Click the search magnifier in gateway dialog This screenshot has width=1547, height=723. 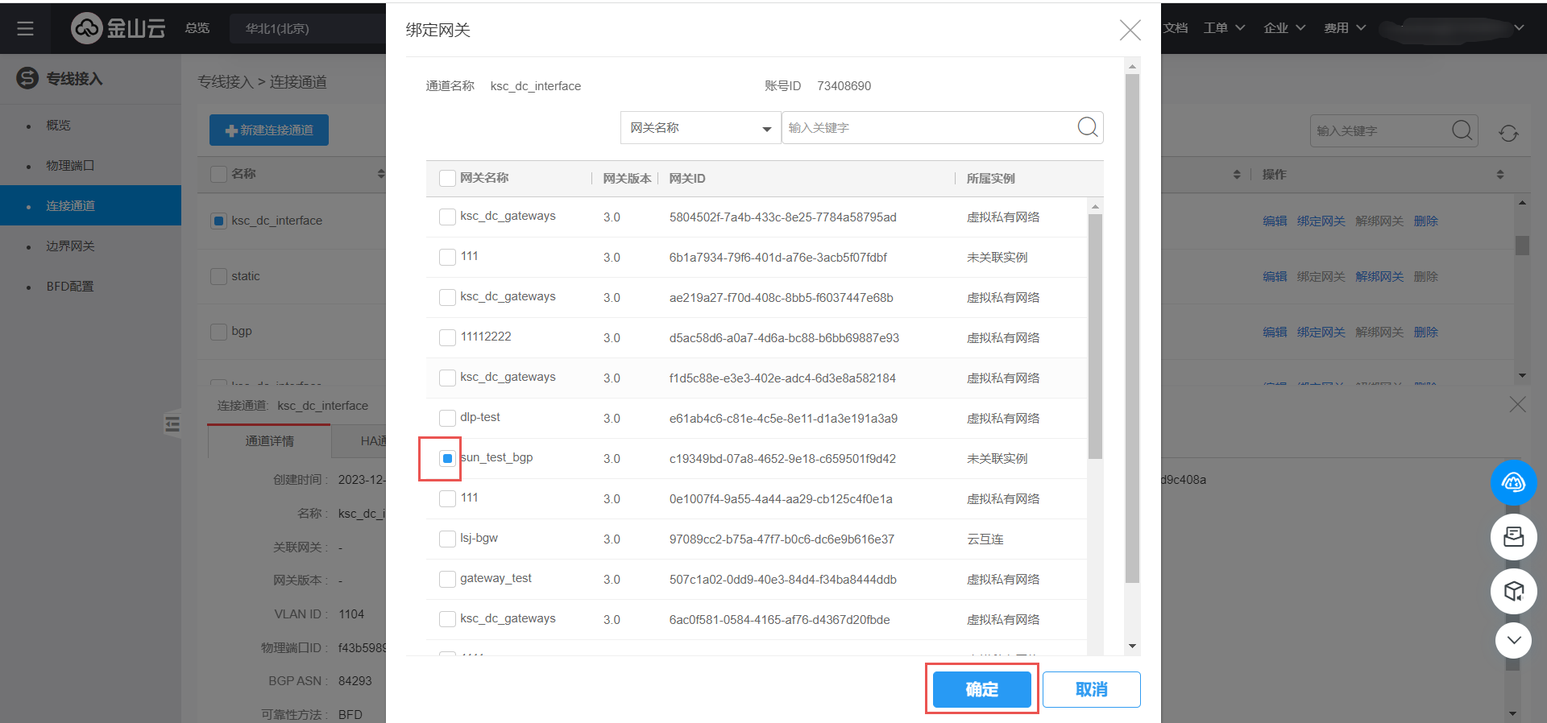click(x=1087, y=127)
